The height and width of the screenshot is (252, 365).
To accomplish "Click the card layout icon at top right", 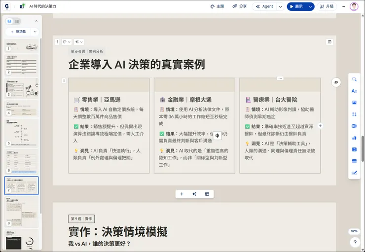I will [329, 41].
